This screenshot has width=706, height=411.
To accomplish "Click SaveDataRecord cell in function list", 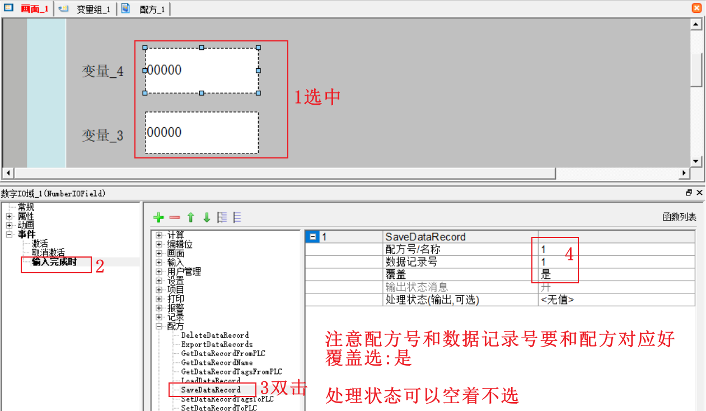I will point(461,237).
